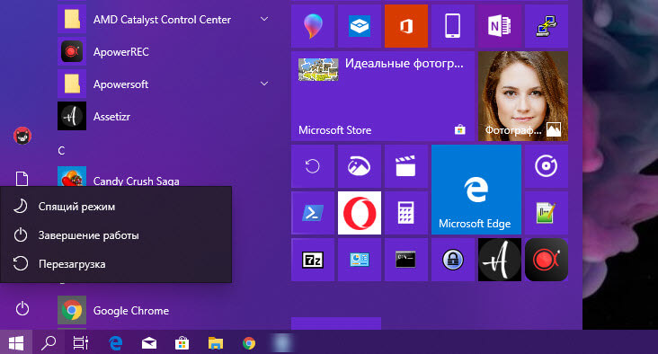Click the user account avatar

point(22,136)
